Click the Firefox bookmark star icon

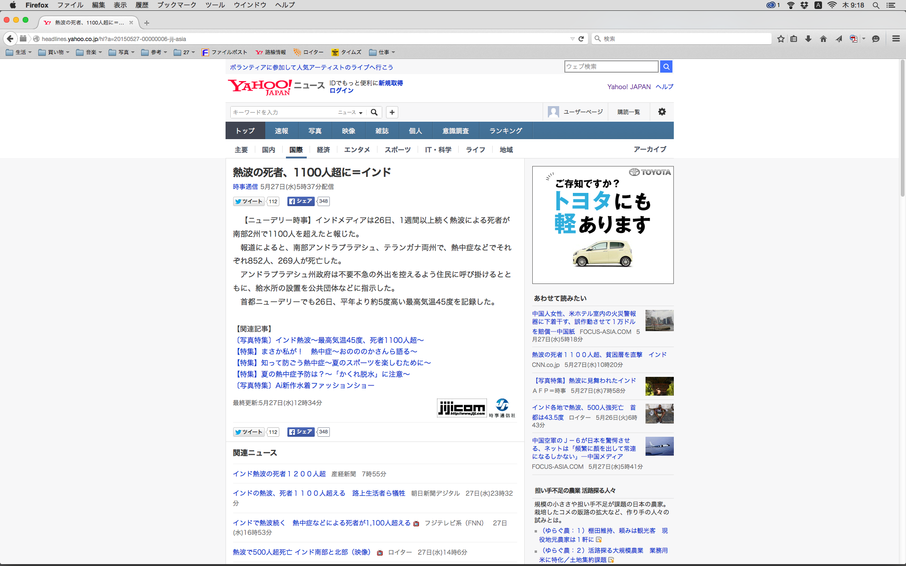[781, 39]
